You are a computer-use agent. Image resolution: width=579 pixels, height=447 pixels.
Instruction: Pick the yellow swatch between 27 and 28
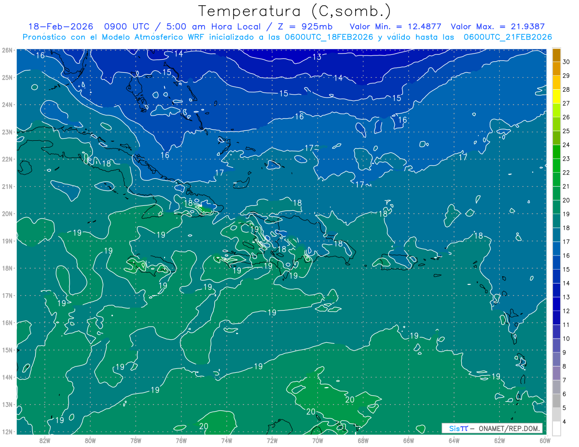pos(556,96)
